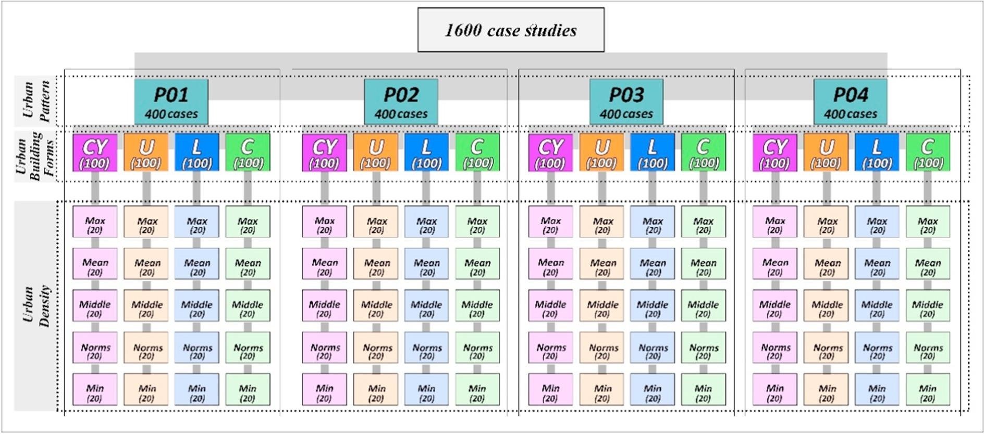This screenshot has width=985, height=434.
Task: Click Max (20) under P01 L column
Action: pos(196,222)
